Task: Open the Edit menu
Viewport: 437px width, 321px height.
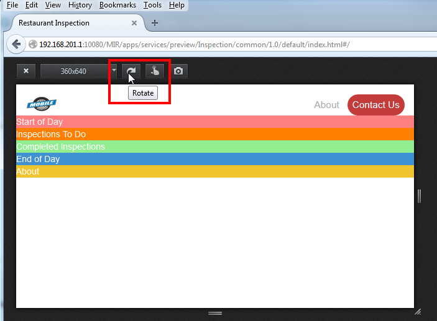Action: [32, 5]
